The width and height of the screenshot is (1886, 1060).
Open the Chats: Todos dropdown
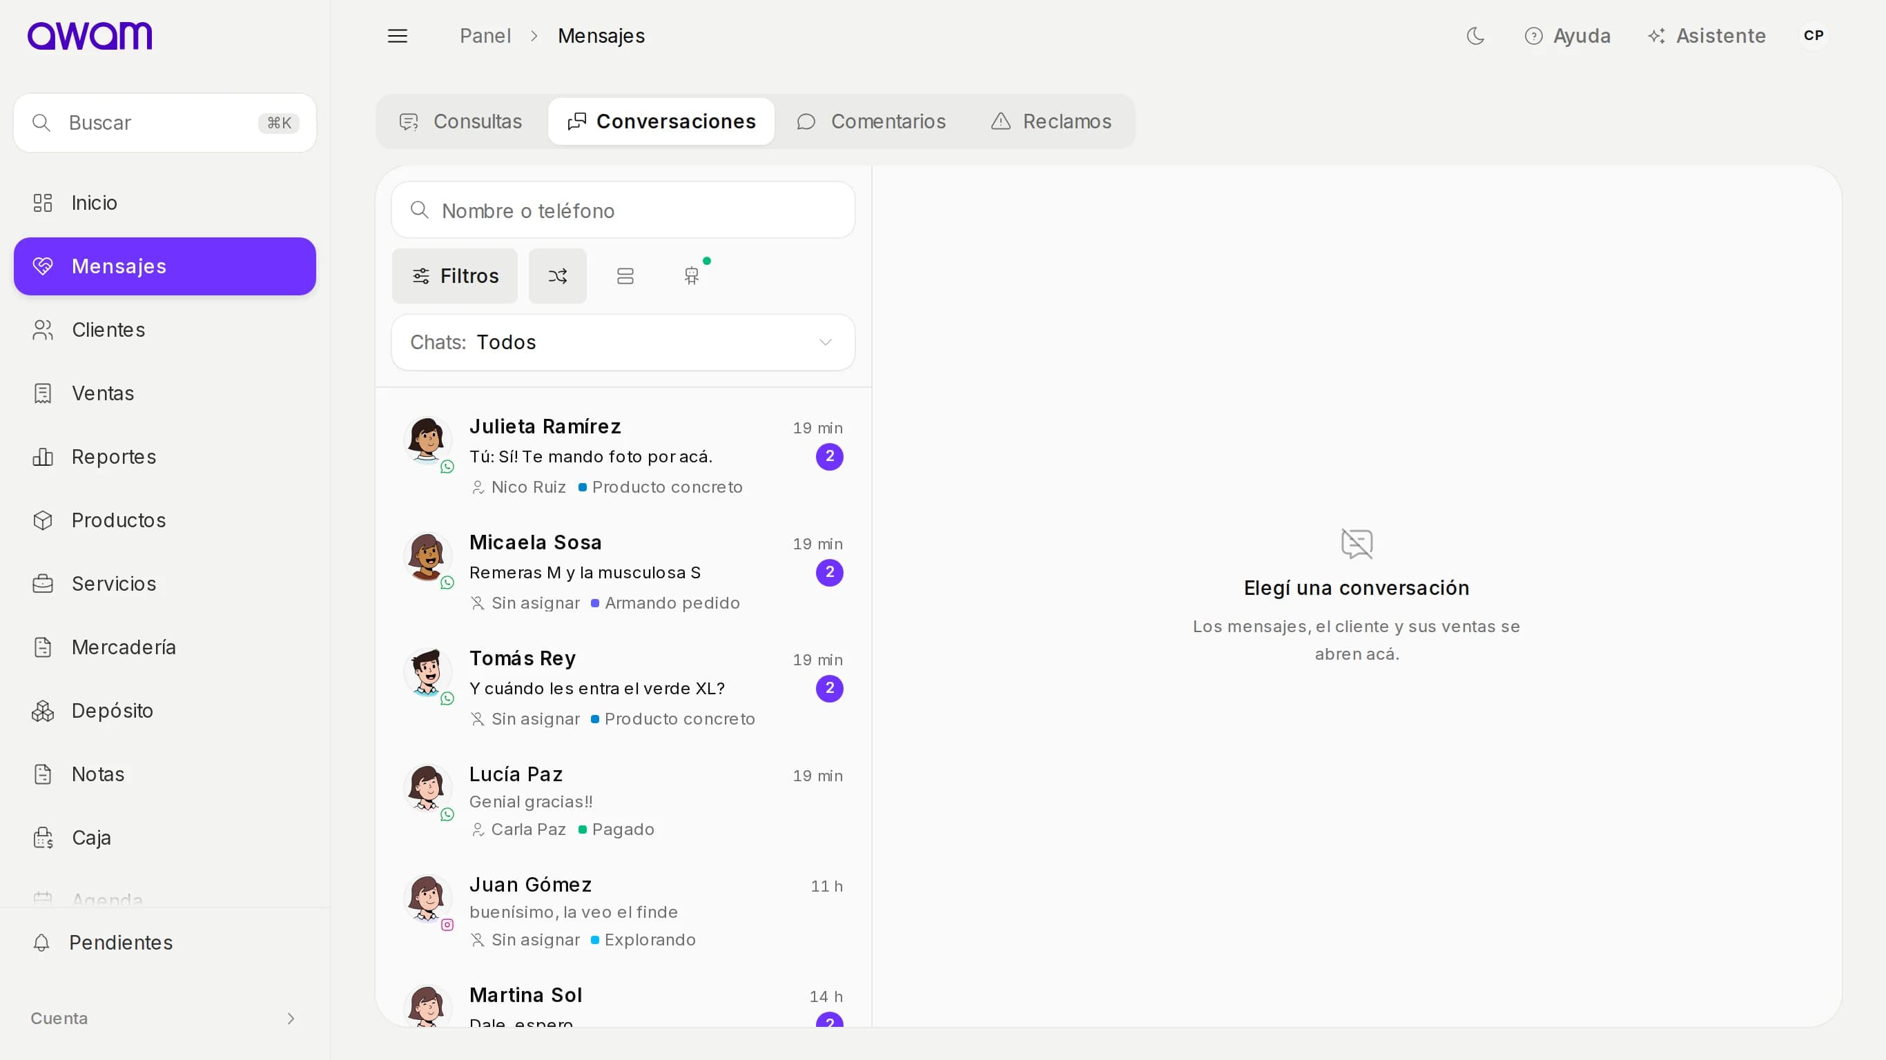coord(623,342)
